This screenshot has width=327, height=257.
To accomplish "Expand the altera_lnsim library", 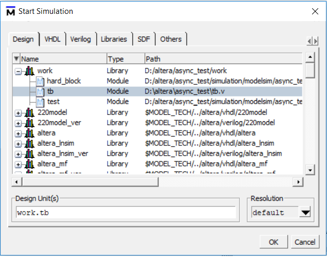I will 18,144.
